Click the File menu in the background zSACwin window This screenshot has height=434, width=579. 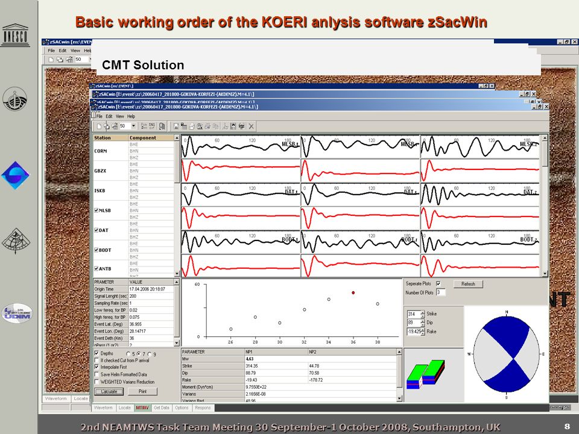51,51
